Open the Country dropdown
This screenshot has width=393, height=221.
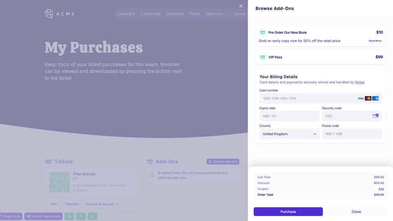[289, 134]
